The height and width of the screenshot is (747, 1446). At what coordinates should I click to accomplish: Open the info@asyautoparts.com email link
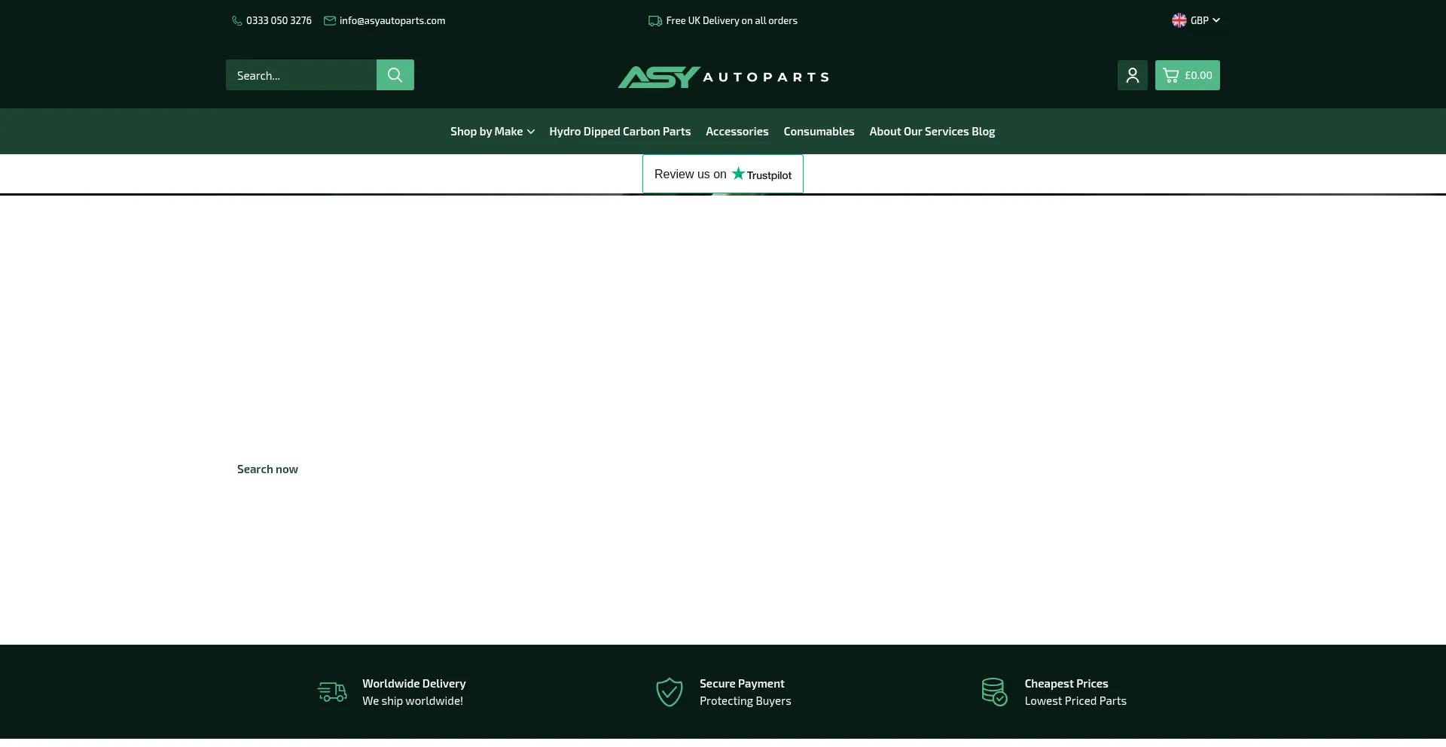tap(392, 20)
